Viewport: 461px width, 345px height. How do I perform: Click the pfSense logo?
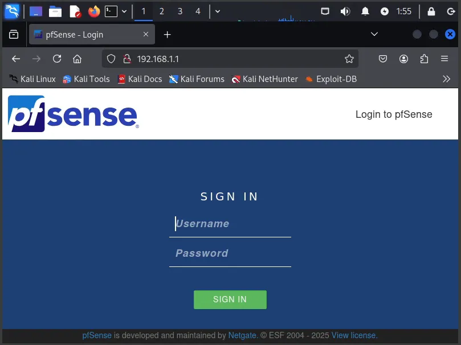click(74, 114)
